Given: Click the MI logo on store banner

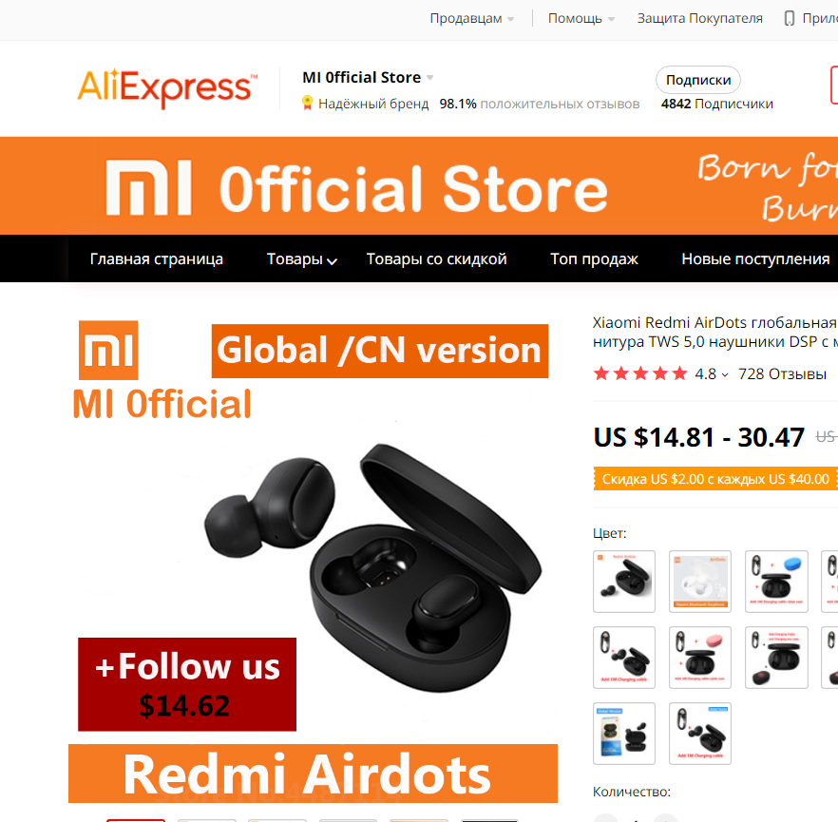Looking at the screenshot, I should point(148,187).
